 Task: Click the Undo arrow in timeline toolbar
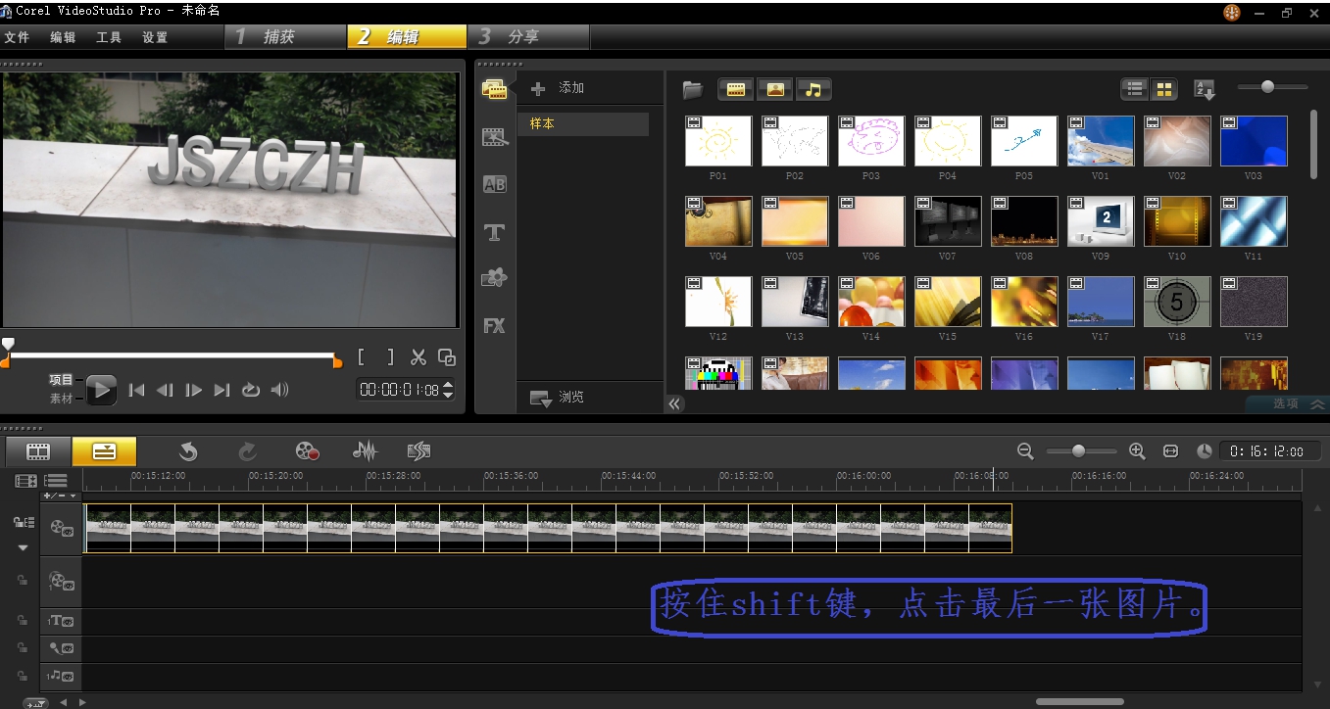[188, 450]
